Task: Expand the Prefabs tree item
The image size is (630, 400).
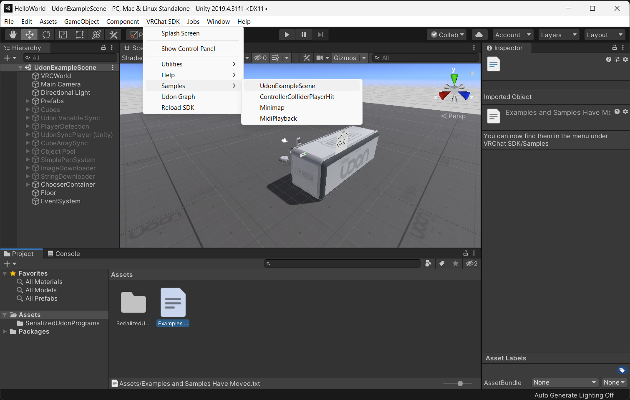Action: pos(28,101)
